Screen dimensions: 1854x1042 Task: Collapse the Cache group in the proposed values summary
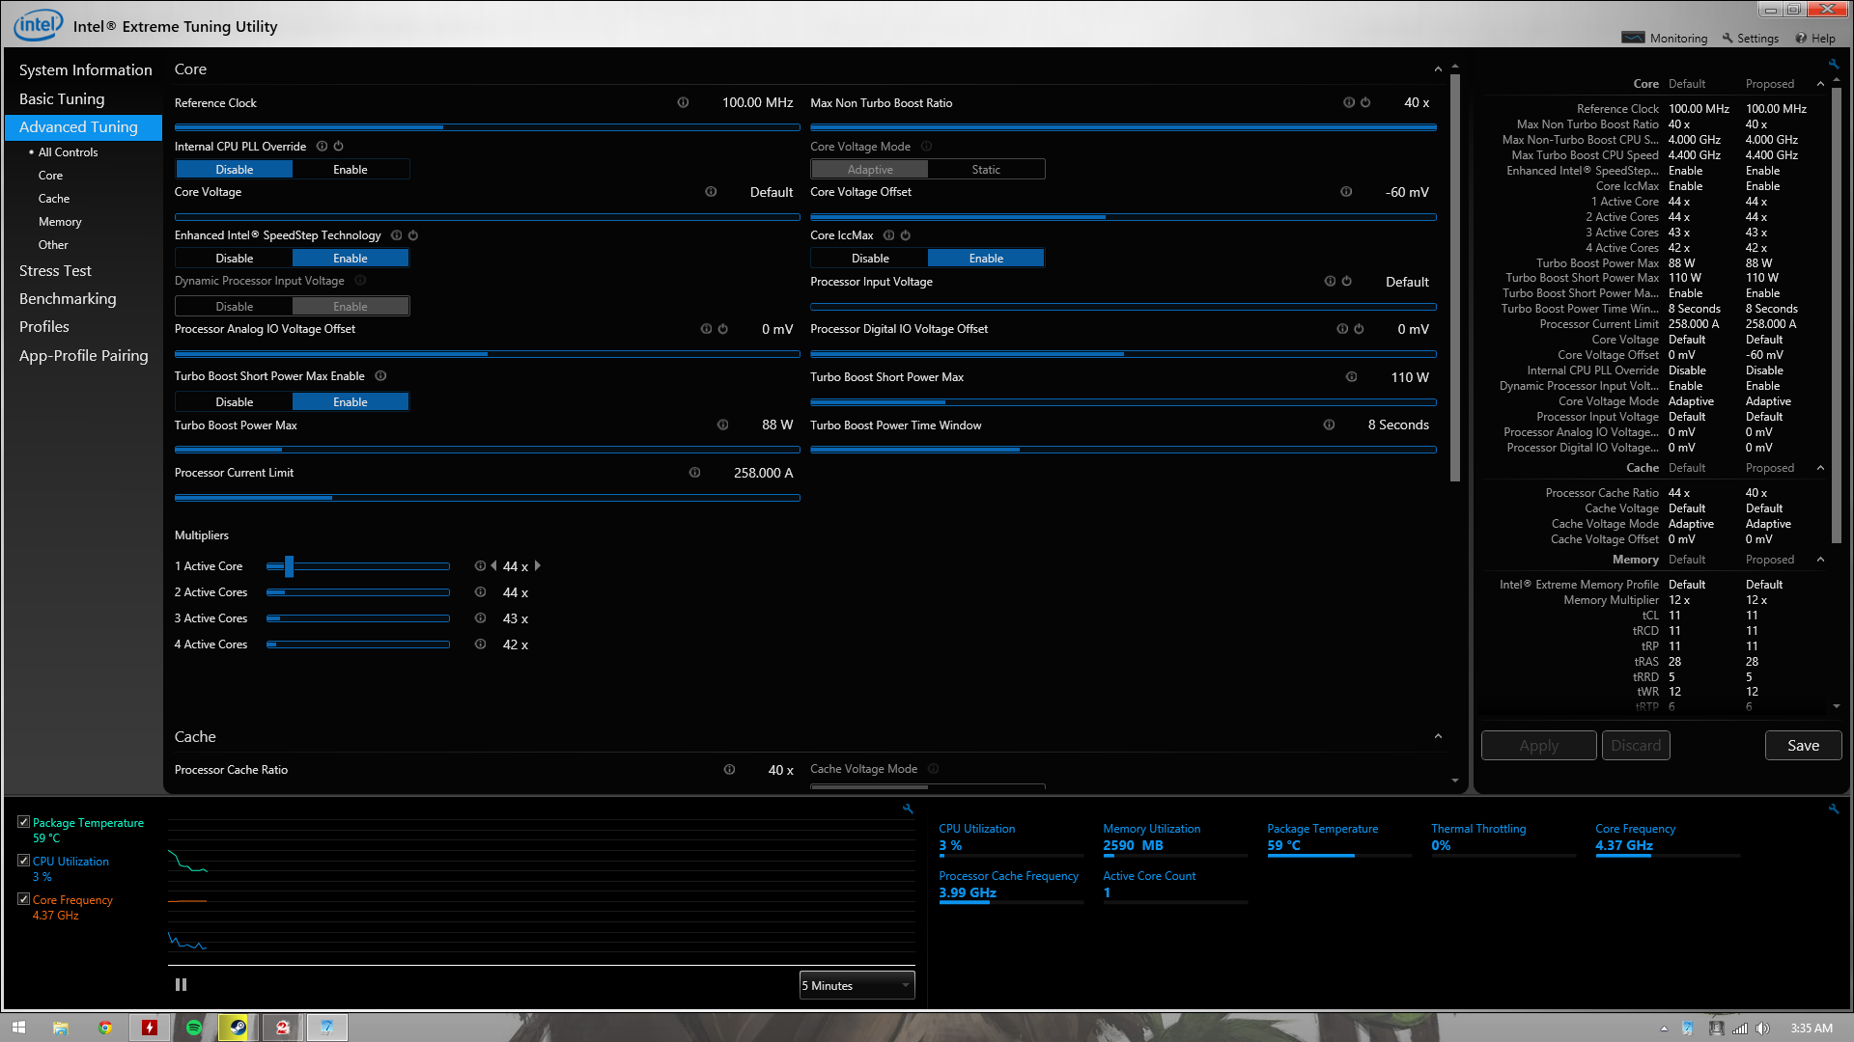coord(1820,468)
